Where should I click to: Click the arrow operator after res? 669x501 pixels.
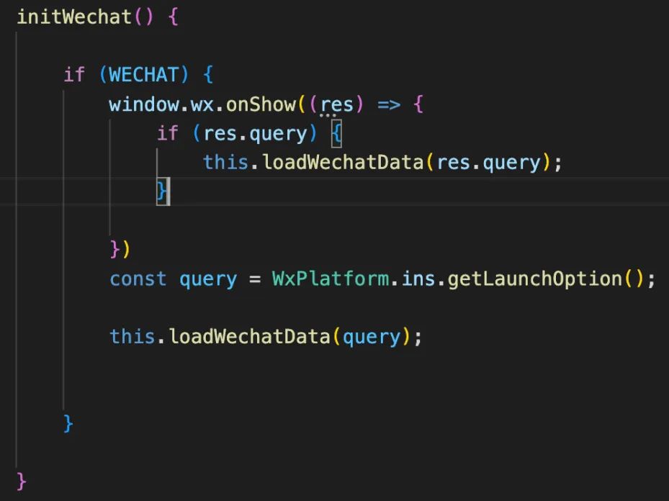click(389, 105)
